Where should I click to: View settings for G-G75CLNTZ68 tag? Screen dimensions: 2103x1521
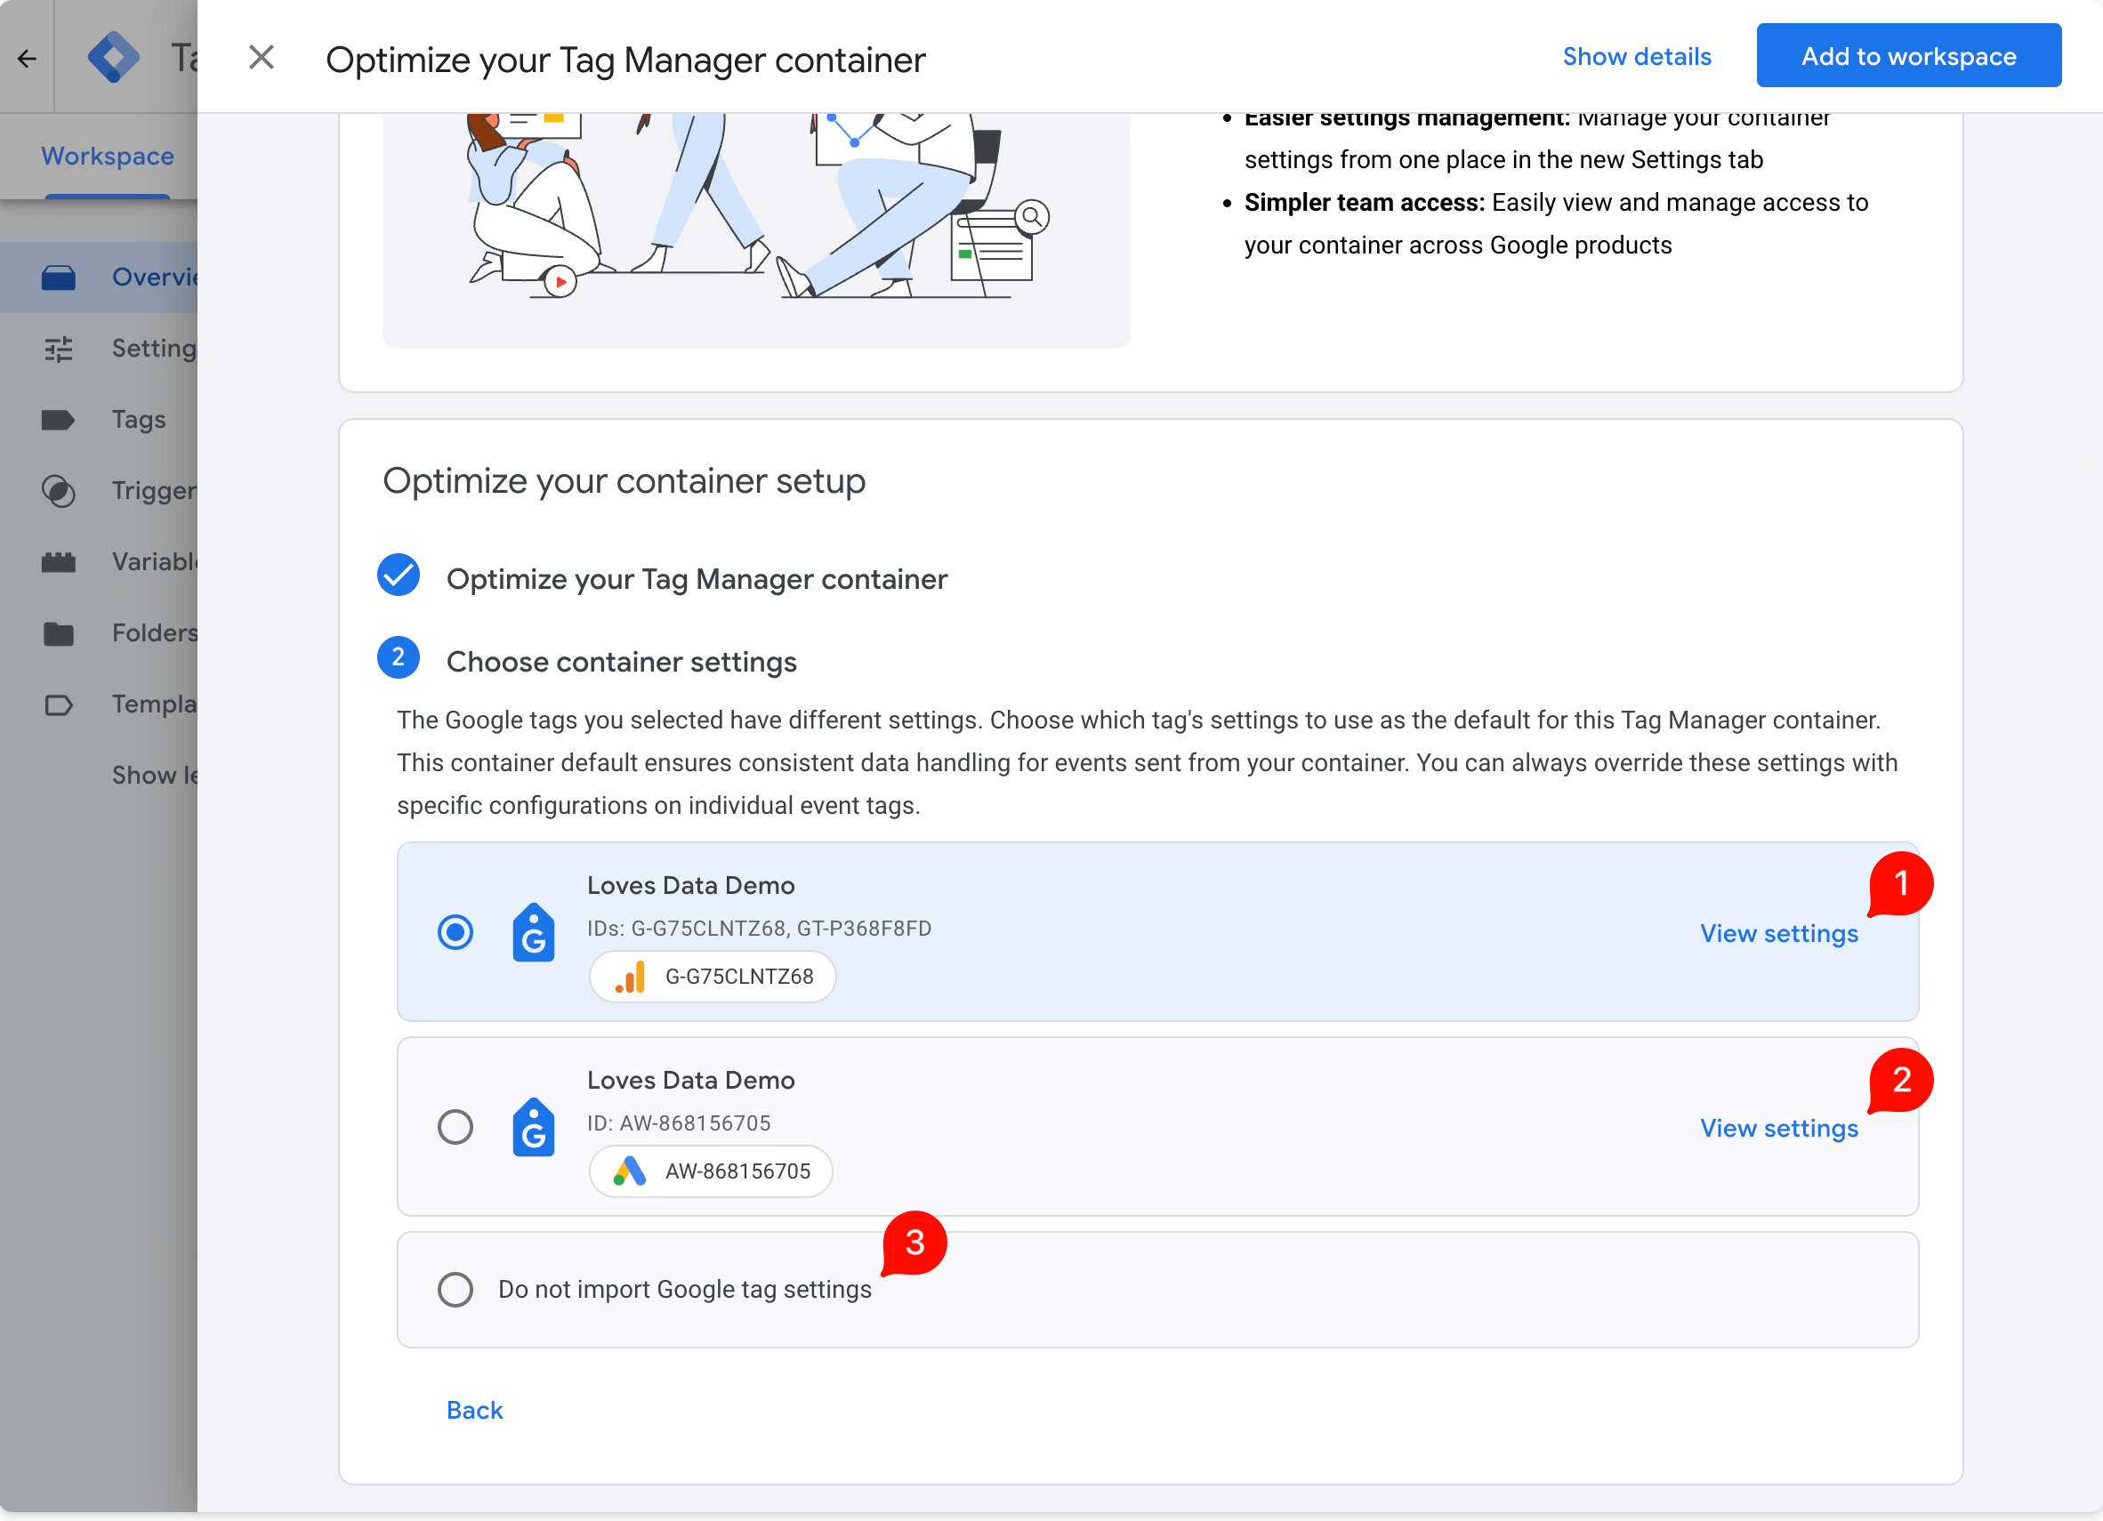(x=1778, y=933)
